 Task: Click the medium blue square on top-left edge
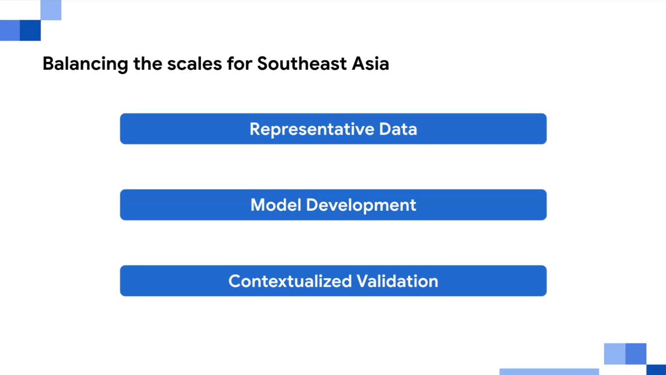10,31
